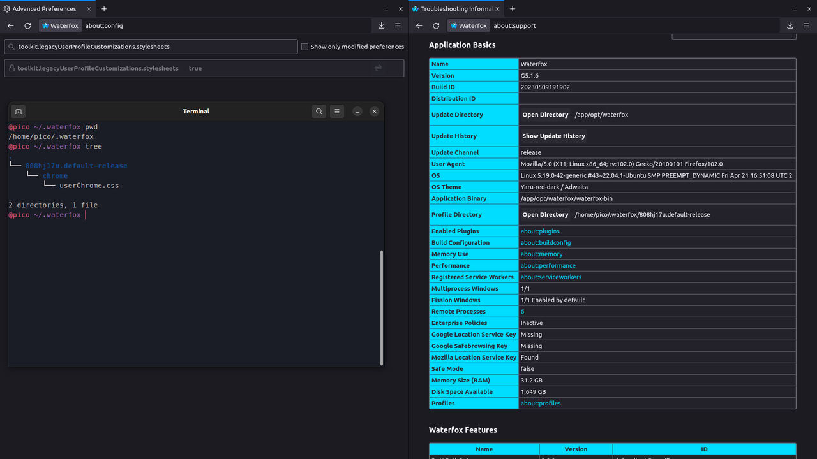The width and height of the screenshot is (817, 459).
Task: Click the Memory Size value 31.2 GB
Action: 532,381
